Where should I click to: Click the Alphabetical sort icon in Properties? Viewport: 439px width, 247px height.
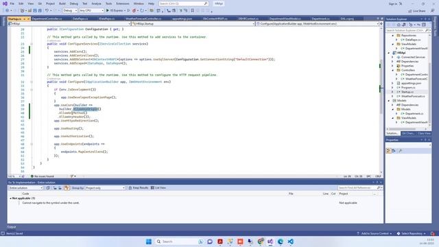pos(394,151)
